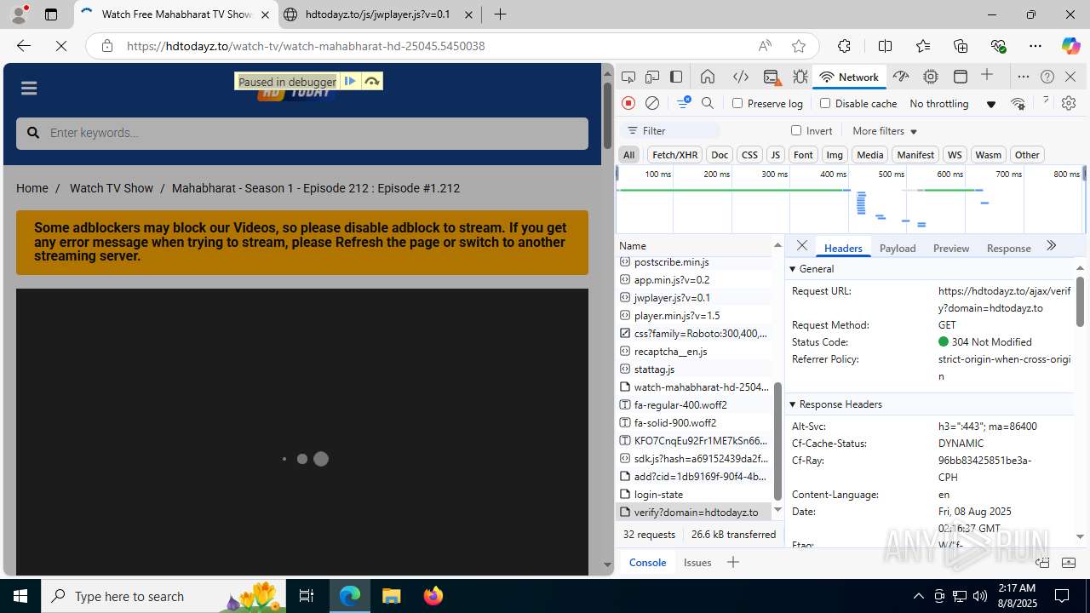The image size is (1090, 613).
Task: Filter requests by Fetch/XHR
Action: pyautogui.click(x=674, y=155)
